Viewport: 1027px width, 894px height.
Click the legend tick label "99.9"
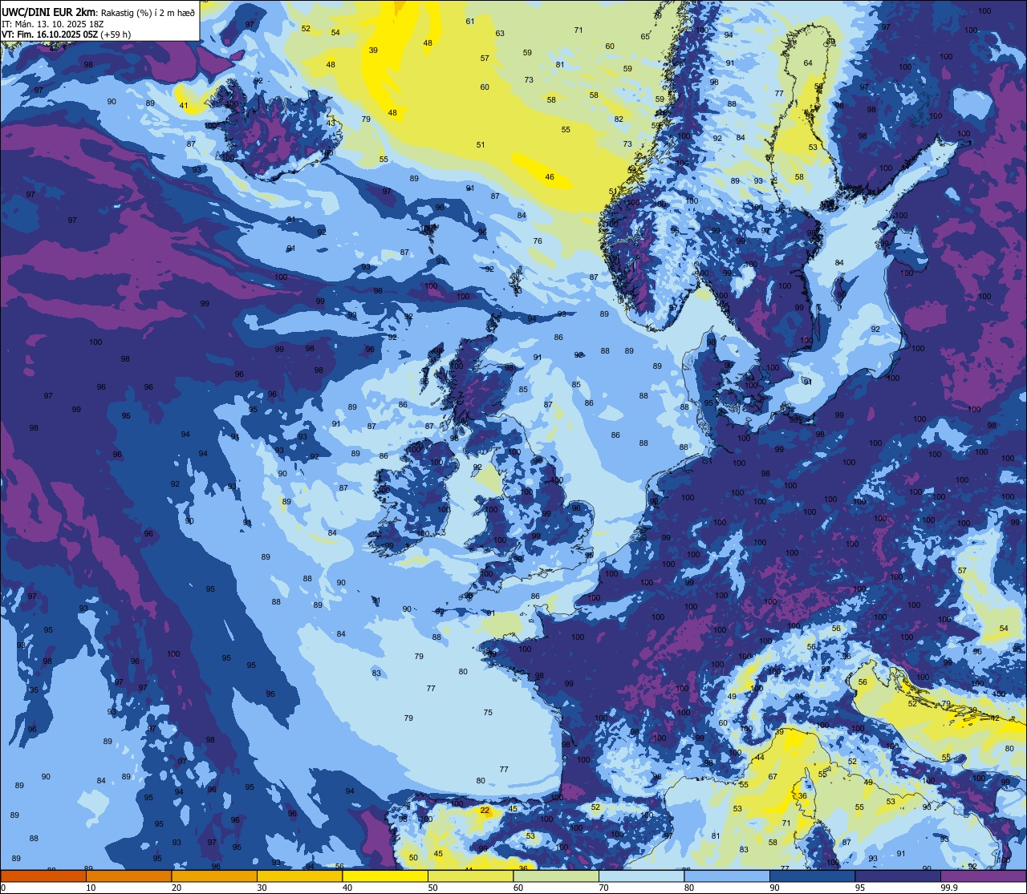(x=950, y=888)
